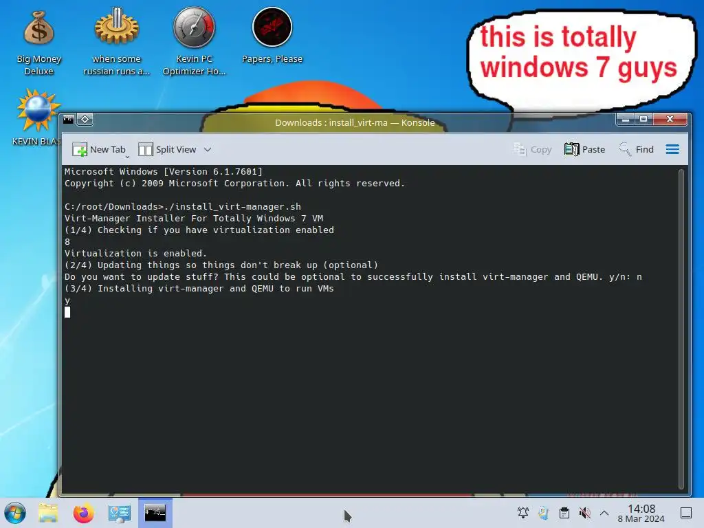This screenshot has width=704, height=528.
Task: Open the Konsole hamburger menu
Action: [672, 149]
